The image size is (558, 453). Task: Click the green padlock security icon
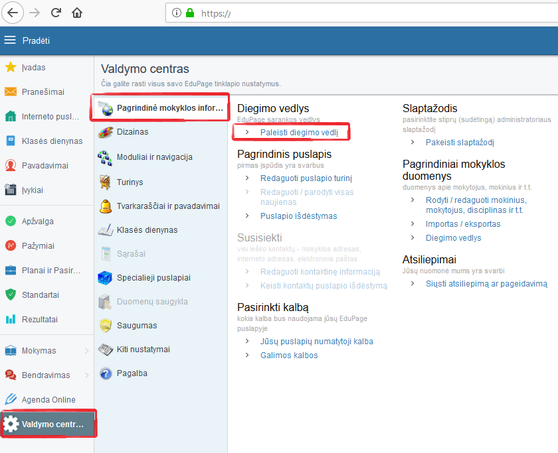[190, 13]
